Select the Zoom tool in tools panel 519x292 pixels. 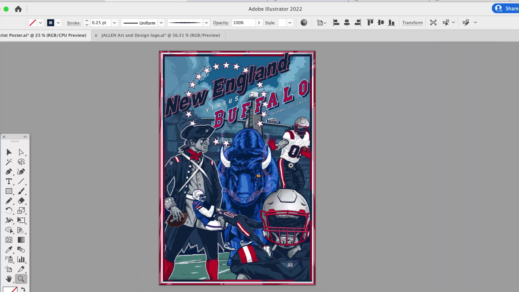click(21, 279)
